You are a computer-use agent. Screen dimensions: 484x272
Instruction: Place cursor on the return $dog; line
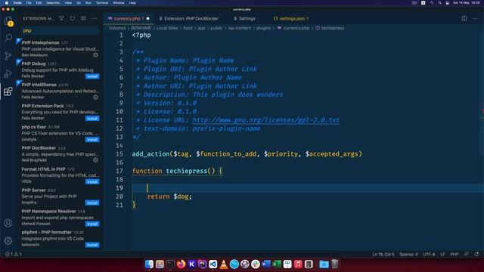coord(169,196)
